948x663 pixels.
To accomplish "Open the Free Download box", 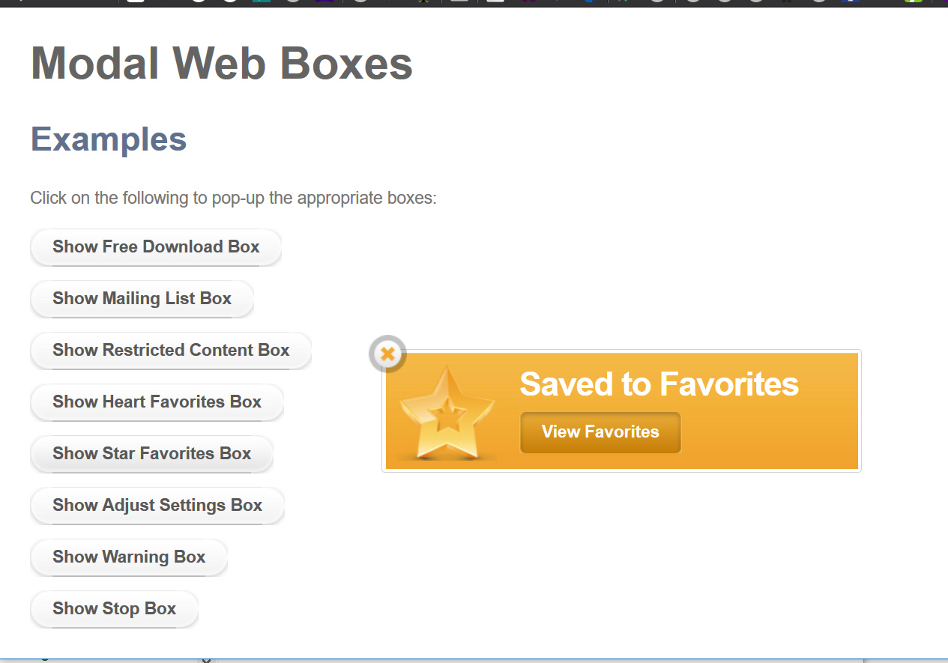I will click(156, 247).
